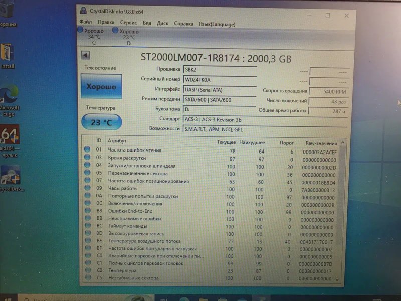Open the Корзина recycle bin icon
Screen dimensions: 401x301
(x=8, y=14)
